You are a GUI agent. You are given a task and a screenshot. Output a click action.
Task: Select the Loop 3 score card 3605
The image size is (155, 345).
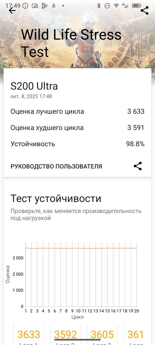point(102,335)
